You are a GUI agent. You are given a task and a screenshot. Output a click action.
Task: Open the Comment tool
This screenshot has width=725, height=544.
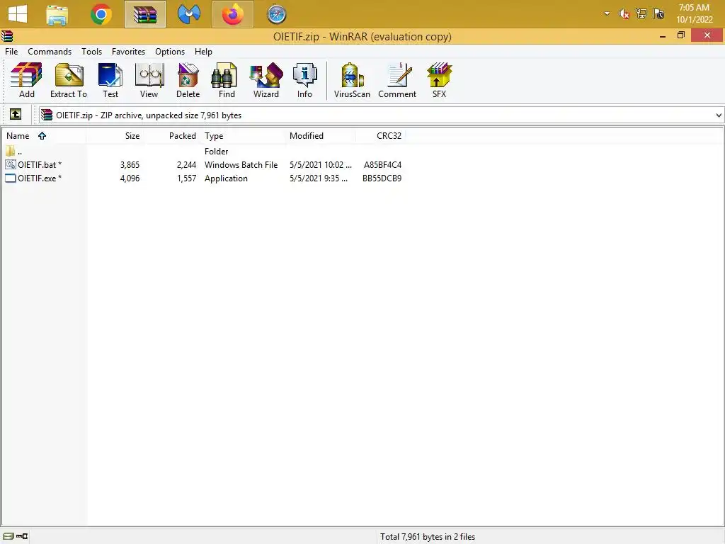tap(397, 81)
